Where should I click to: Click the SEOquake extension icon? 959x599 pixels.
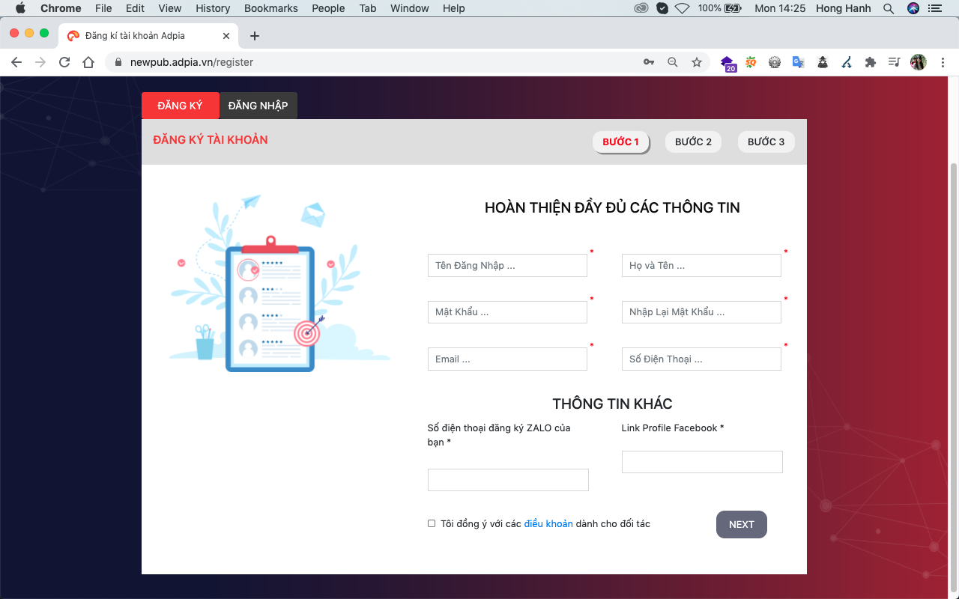[750, 62]
